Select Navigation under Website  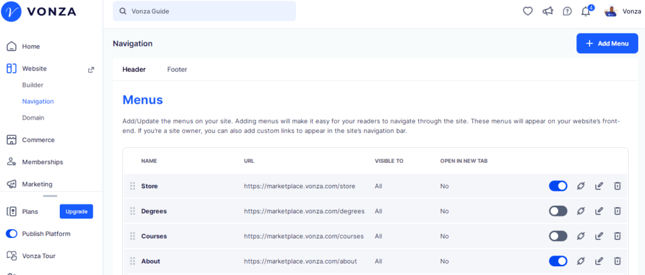38,101
